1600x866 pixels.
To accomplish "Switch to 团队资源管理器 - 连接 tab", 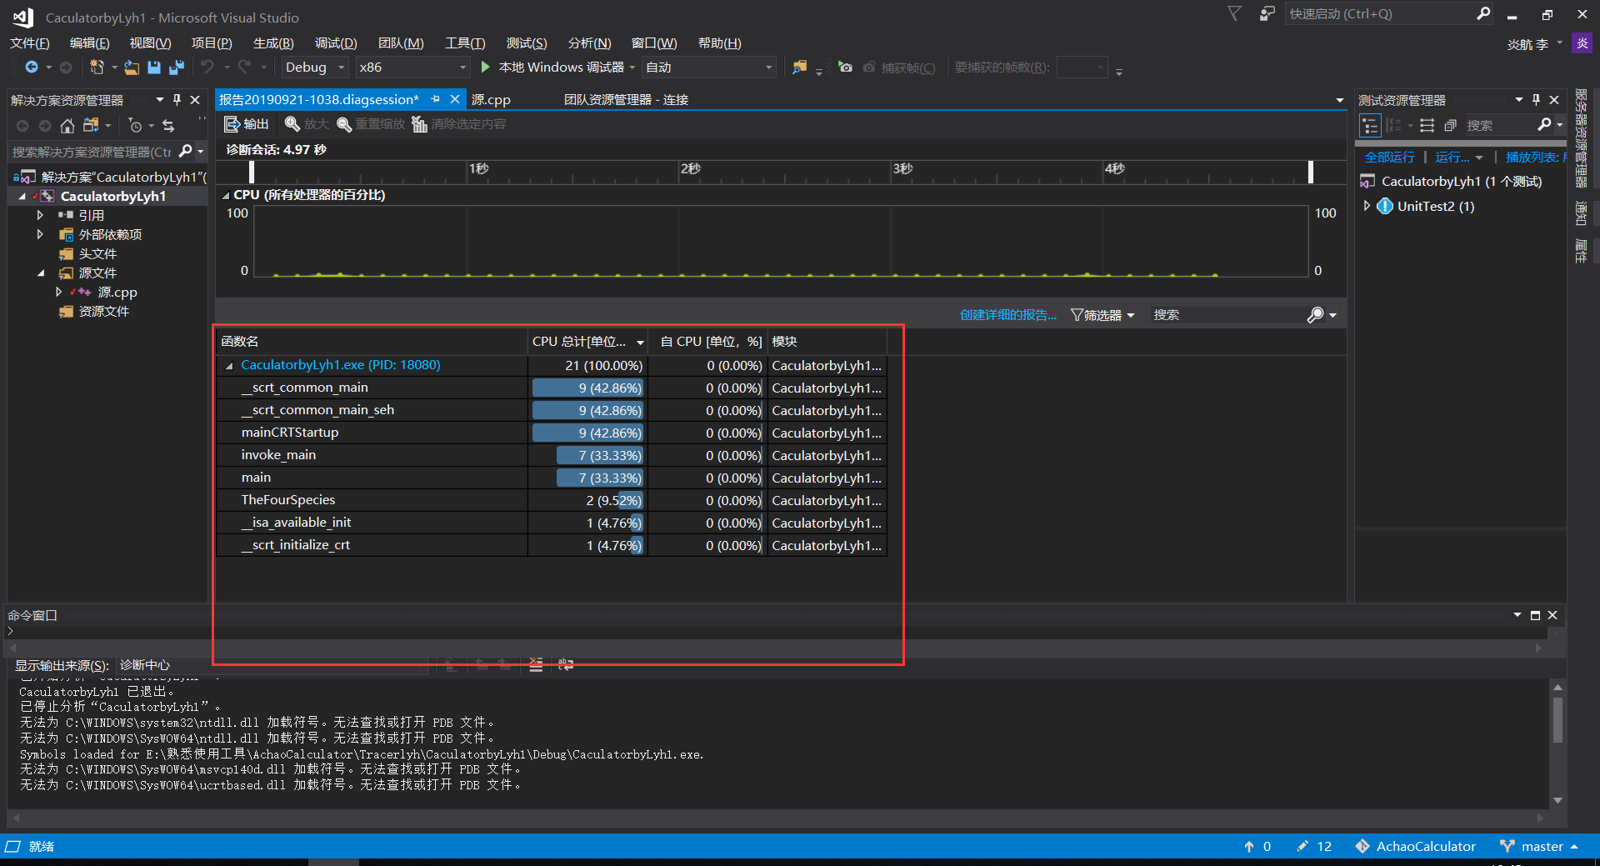I will tap(626, 99).
